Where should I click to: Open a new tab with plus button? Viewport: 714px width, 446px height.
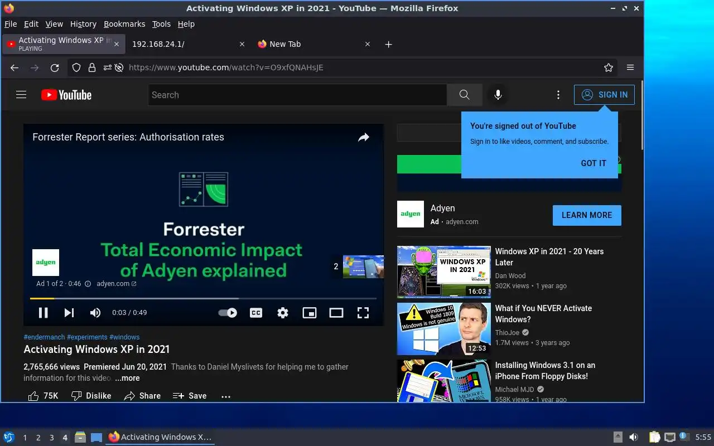(x=389, y=44)
